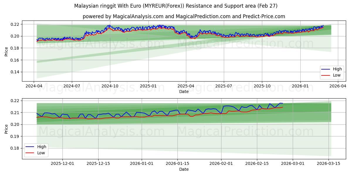Click the '2026-03-15' tick label
The height and width of the screenshot is (176, 352).
point(328,164)
